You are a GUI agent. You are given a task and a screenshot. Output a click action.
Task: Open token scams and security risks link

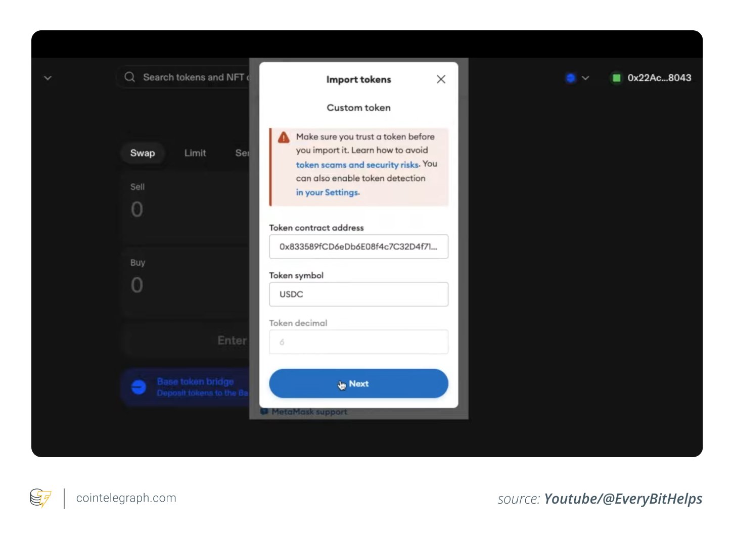[357, 165]
